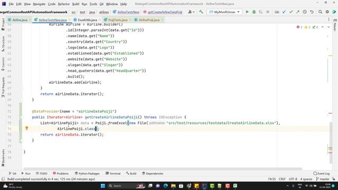Open the Refactor menu

click(x=63, y=4)
